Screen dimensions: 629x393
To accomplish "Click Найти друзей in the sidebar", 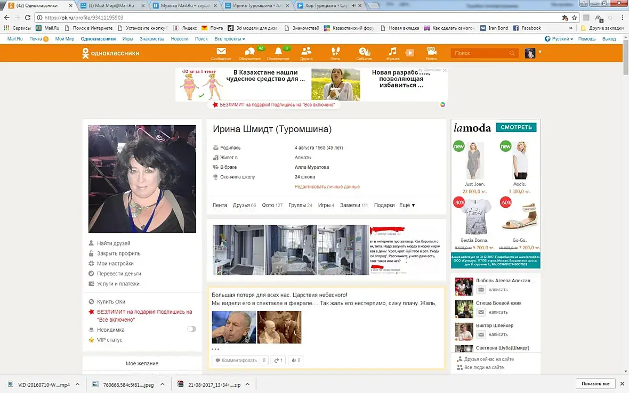I will pos(114,243).
